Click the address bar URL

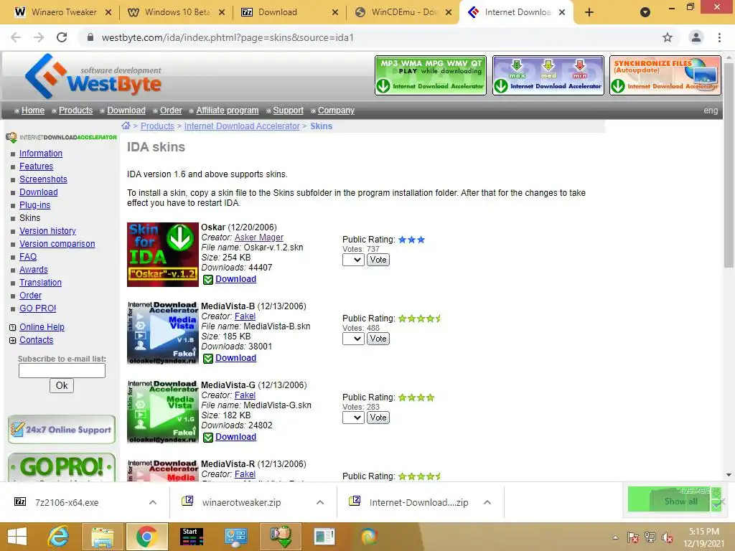tap(228, 37)
